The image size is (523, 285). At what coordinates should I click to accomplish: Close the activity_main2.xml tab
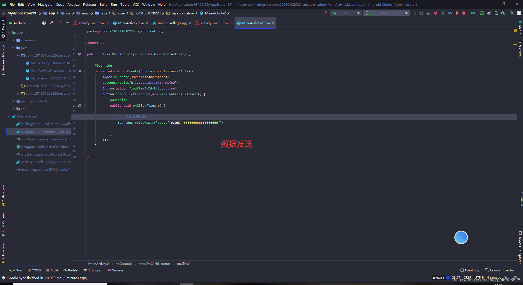point(232,23)
